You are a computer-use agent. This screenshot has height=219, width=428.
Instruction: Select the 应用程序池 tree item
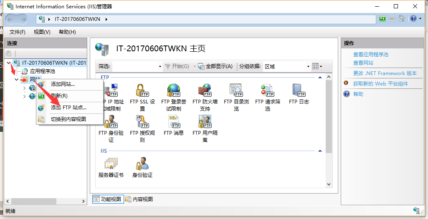pos(43,71)
